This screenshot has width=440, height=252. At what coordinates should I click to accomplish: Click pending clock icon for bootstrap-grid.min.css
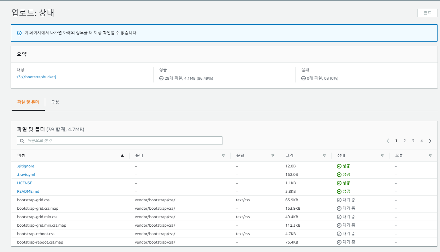[339, 217]
